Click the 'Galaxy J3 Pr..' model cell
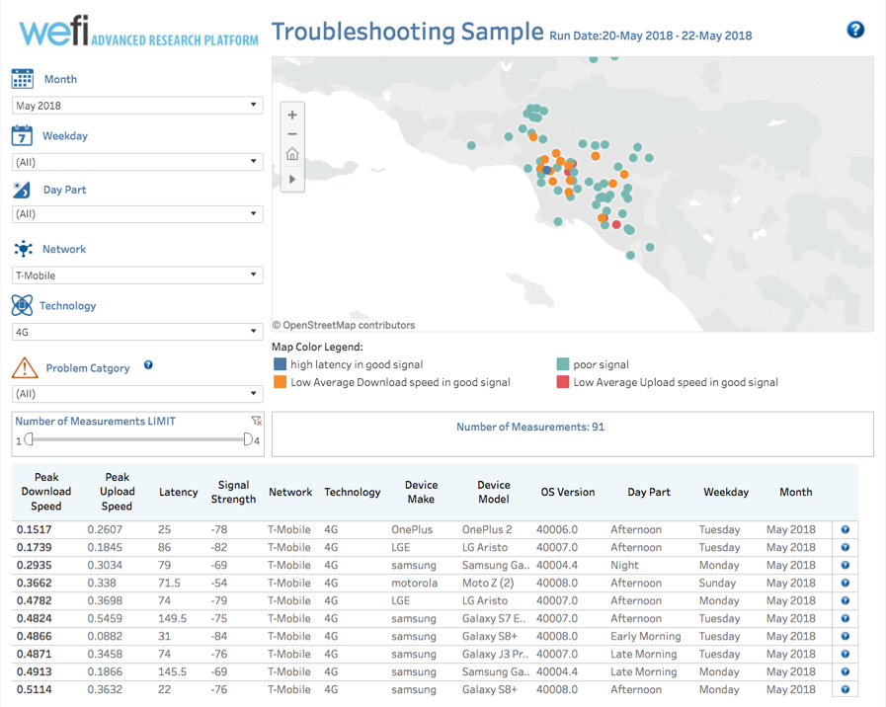 (x=496, y=654)
